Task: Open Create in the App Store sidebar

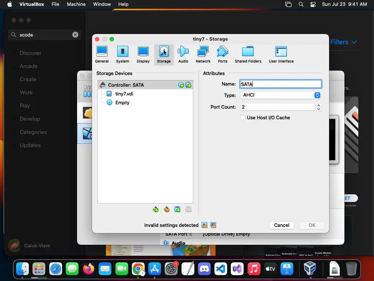Action: coord(28,79)
